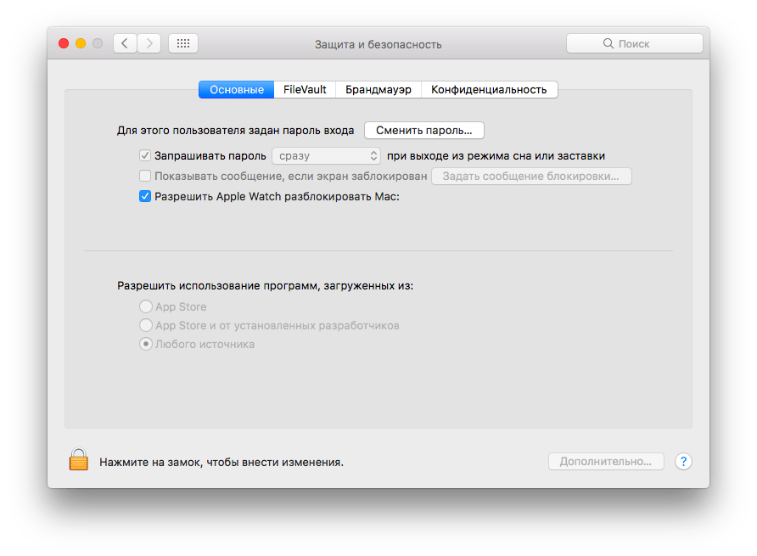Open the Дополнительно… settings button
The image size is (757, 556).
point(606,461)
